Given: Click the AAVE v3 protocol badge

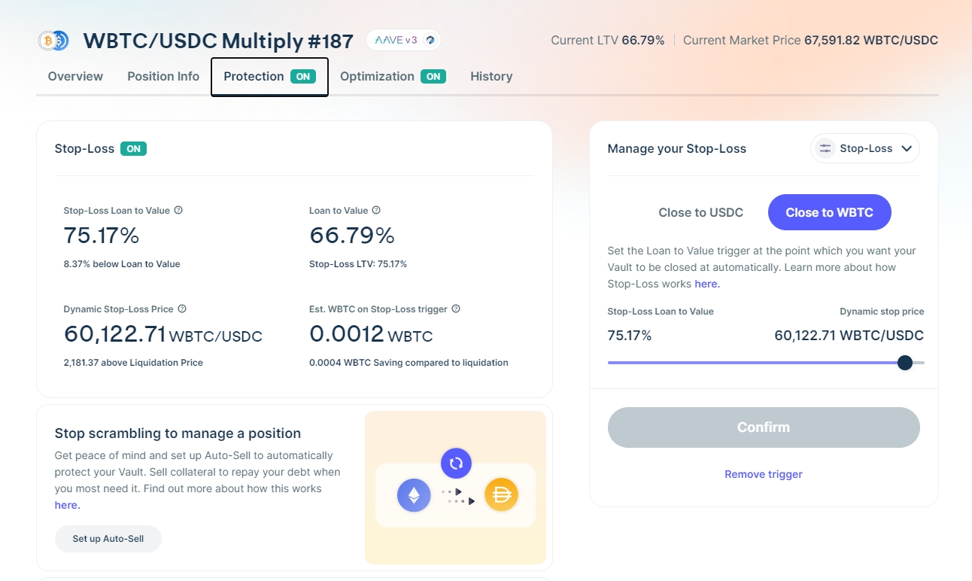Looking at the screenshot, I should tap(403, 40).
